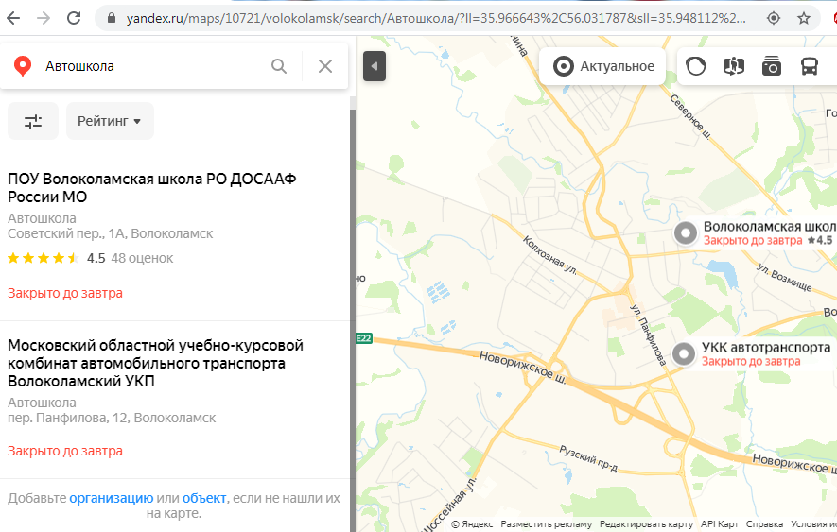Open the Рейтинг sorting dropdown
This screenshot has height=532, width=837.
coord(110,121)
